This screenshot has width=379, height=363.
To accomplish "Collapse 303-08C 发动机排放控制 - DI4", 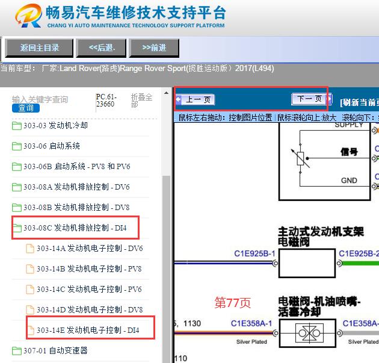I will (x=75, y=228).
